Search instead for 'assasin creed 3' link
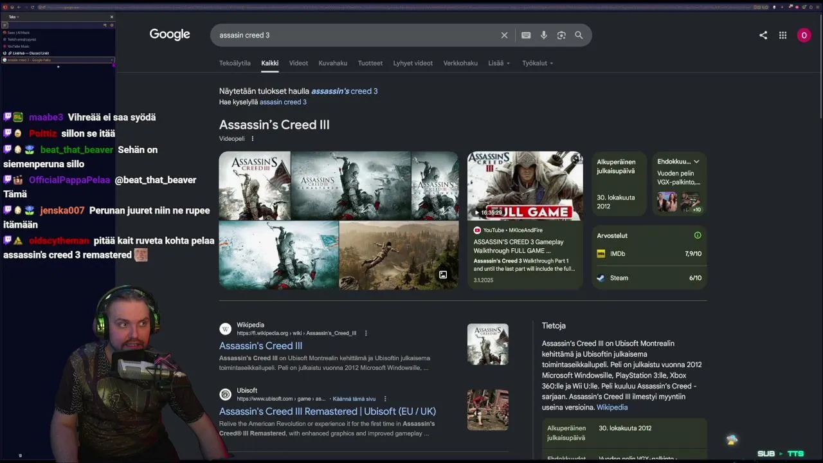 tap(283, 102)
